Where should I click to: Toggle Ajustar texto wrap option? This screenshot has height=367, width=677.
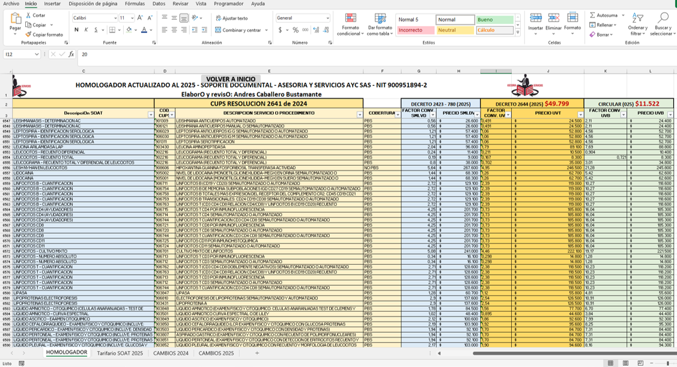point(231,18)
